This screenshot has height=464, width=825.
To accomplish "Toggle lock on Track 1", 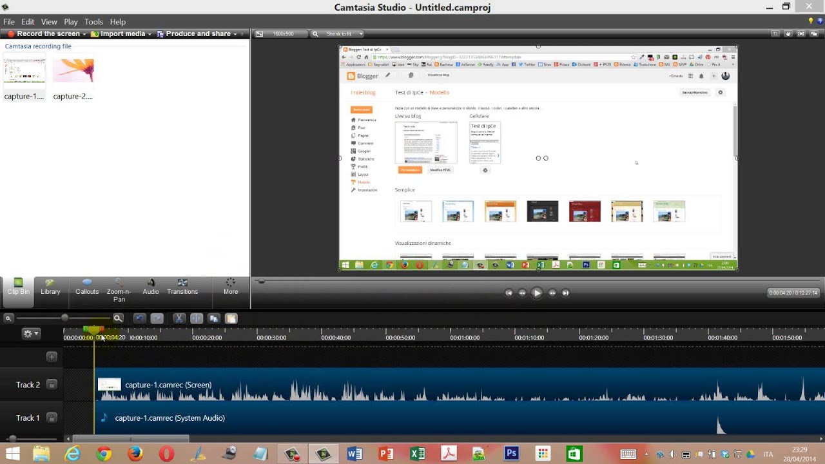I will tap(52, 418).
